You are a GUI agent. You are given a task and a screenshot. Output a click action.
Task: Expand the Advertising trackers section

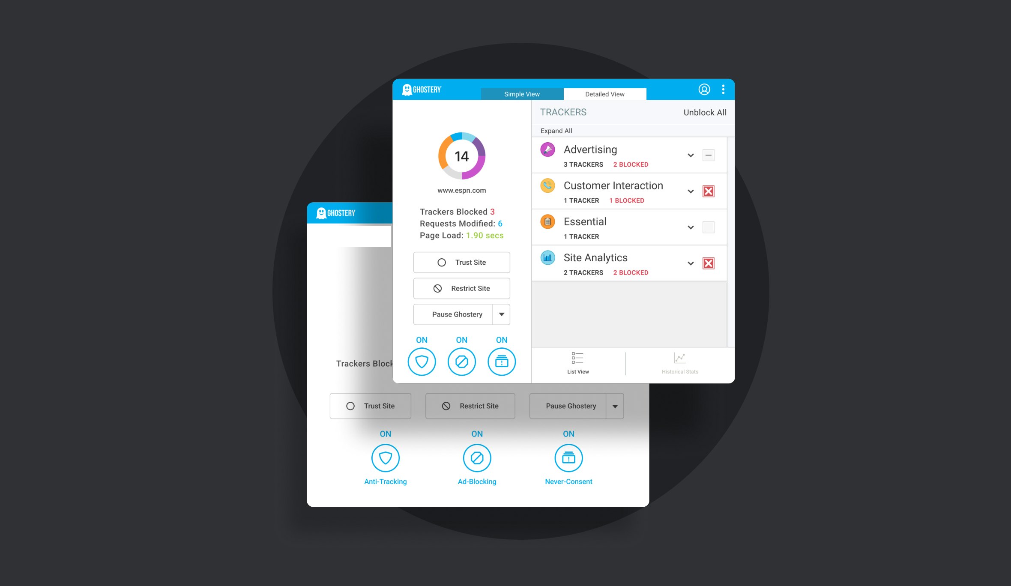click(689, 155)
